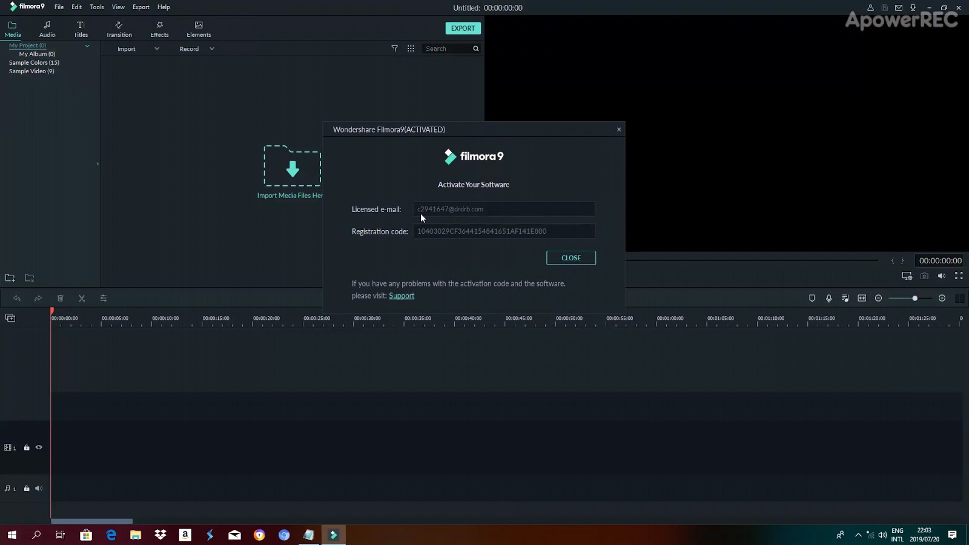Switch to the Transition tab
This screenshot has height=545, width=969.
119,29
